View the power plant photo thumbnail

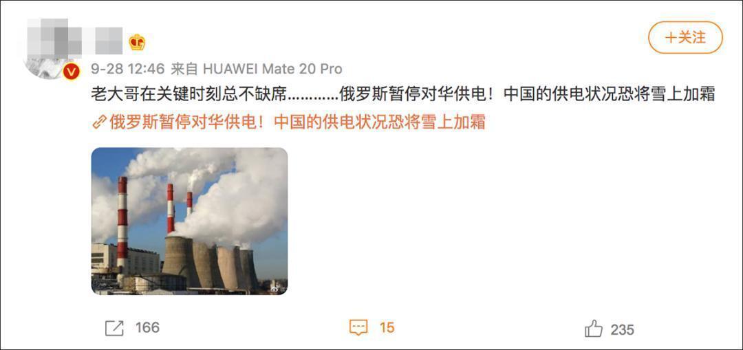point(189,221)
